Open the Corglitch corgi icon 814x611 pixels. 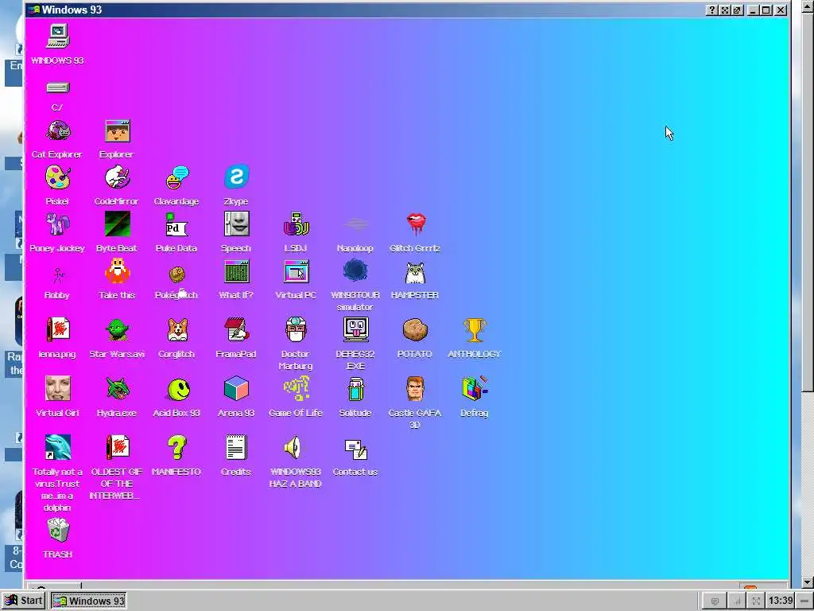[177, 329]
